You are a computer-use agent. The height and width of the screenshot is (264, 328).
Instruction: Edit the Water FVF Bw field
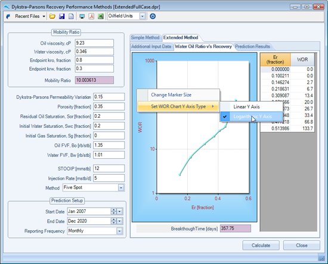109,155
